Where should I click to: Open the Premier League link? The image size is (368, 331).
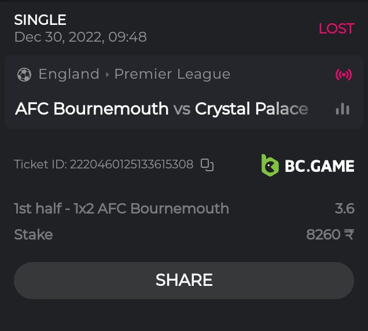(x=172, y=74)
